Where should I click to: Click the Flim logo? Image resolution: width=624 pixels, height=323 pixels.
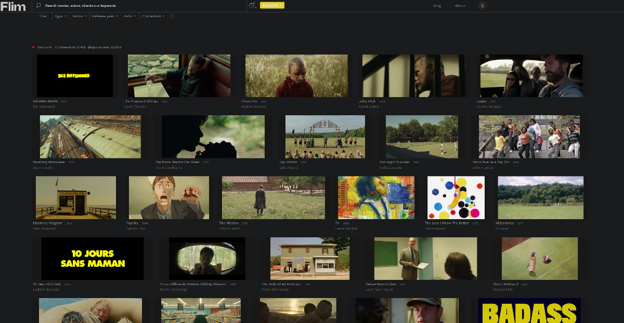pyautogui.click(x=13, y=6)
